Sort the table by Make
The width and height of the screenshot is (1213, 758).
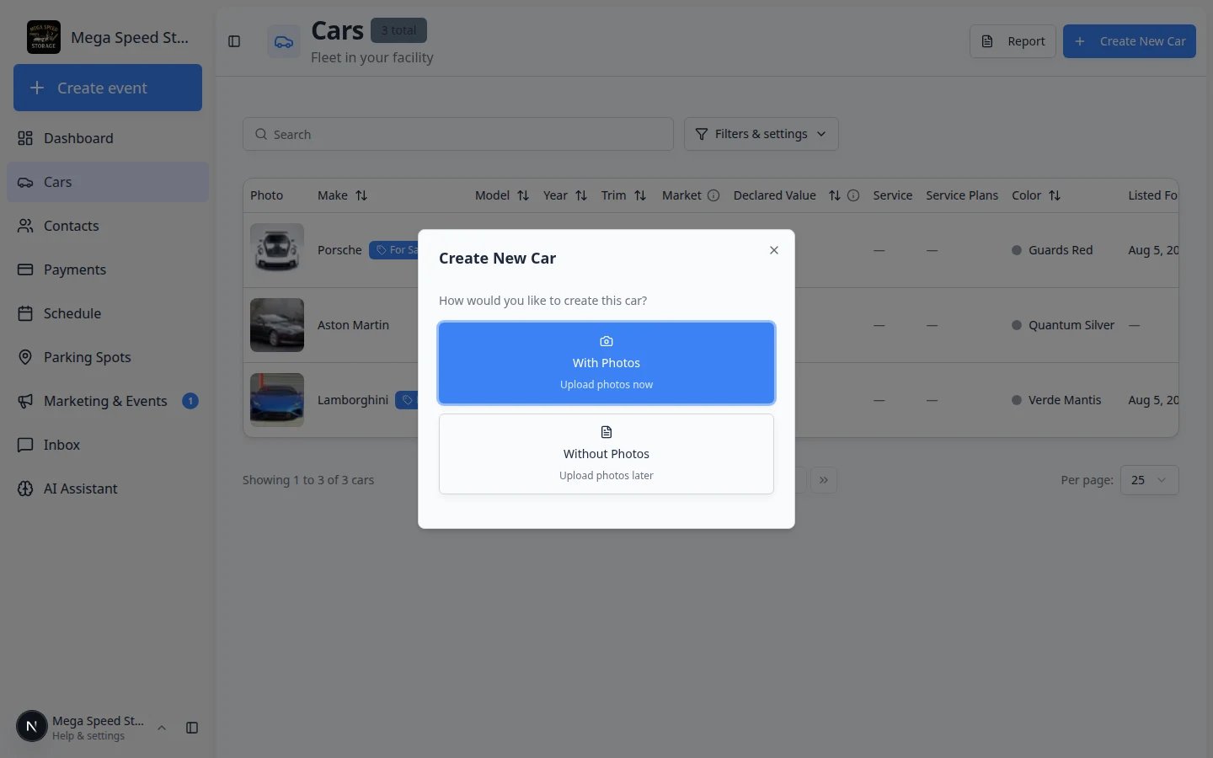[361, 195]
